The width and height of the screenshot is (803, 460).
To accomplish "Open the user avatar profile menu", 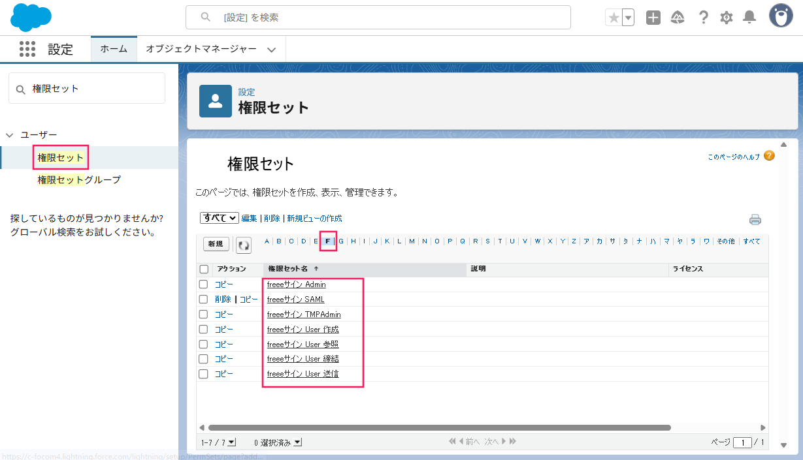I will (781, 16).
